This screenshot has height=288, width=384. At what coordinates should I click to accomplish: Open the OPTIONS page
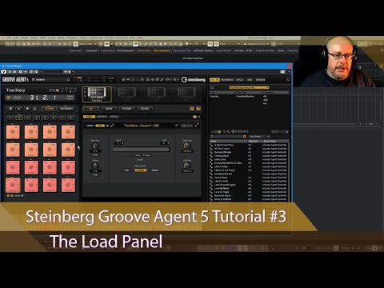(x=145, y=109)
